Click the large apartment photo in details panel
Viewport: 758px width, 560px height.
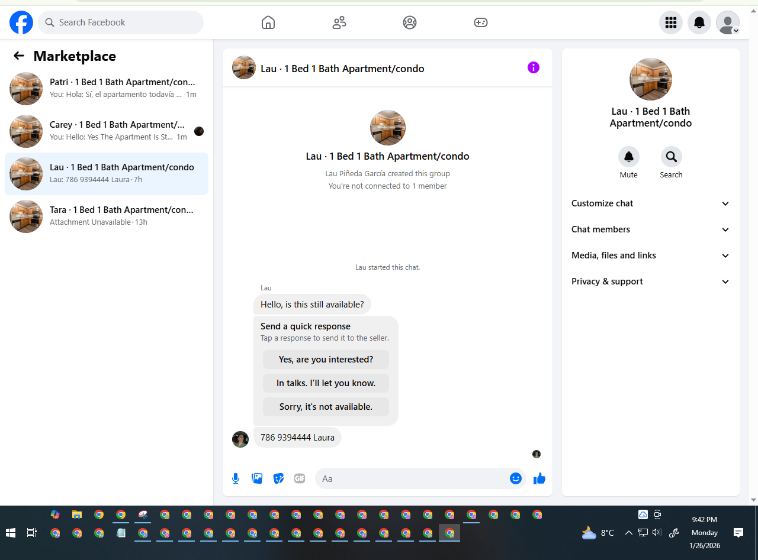[651, 79]
